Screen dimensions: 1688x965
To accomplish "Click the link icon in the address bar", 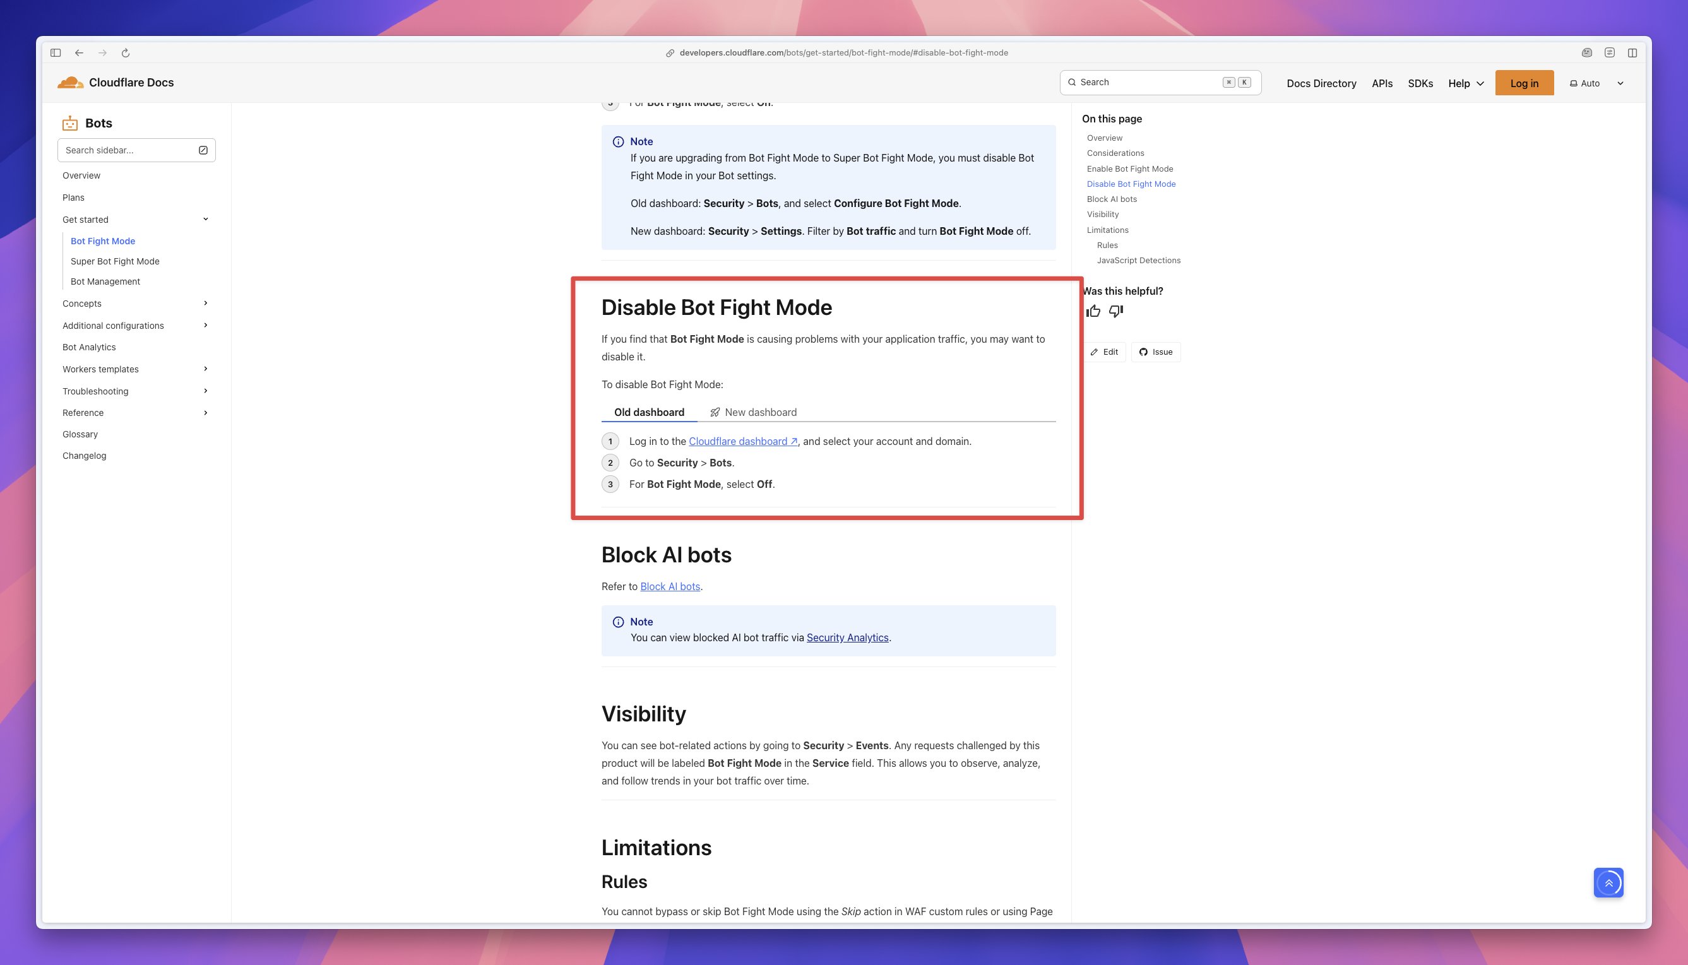I will point(670,53).
